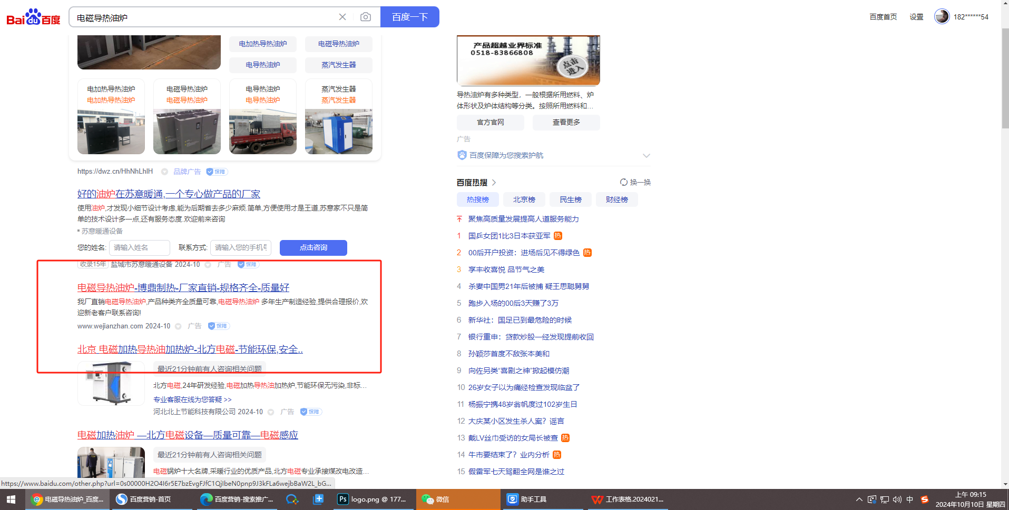Open the 好的油炉在苏意暖通 result link
Image resolution: width=1009 pixels, height=510 pixels.
(x=169, y=194)
